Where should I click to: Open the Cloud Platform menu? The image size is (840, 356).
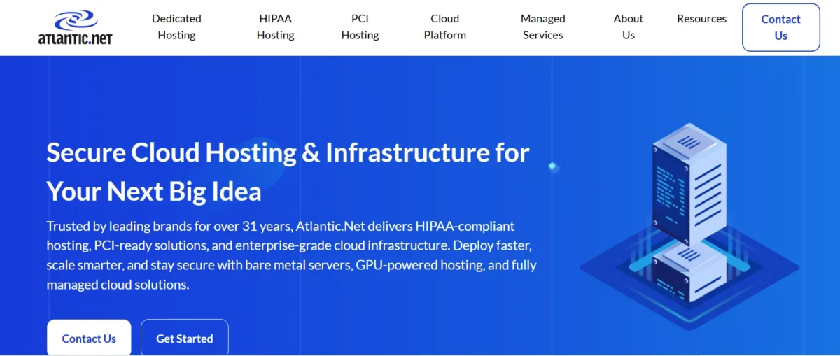point(445,27)
